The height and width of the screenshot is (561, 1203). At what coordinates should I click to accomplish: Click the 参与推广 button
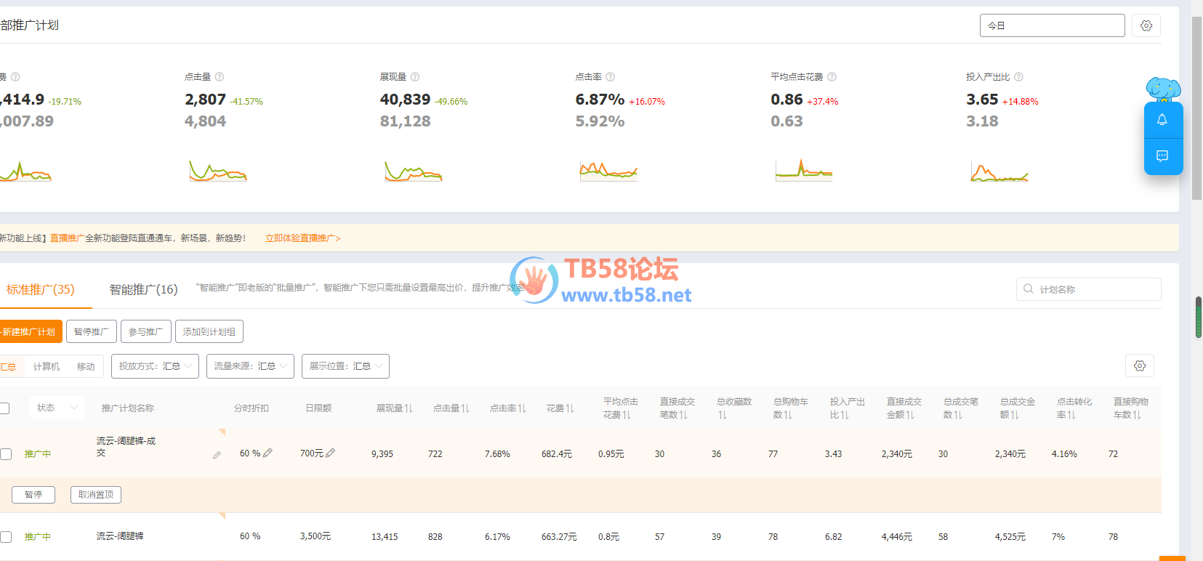click(146, 331)
